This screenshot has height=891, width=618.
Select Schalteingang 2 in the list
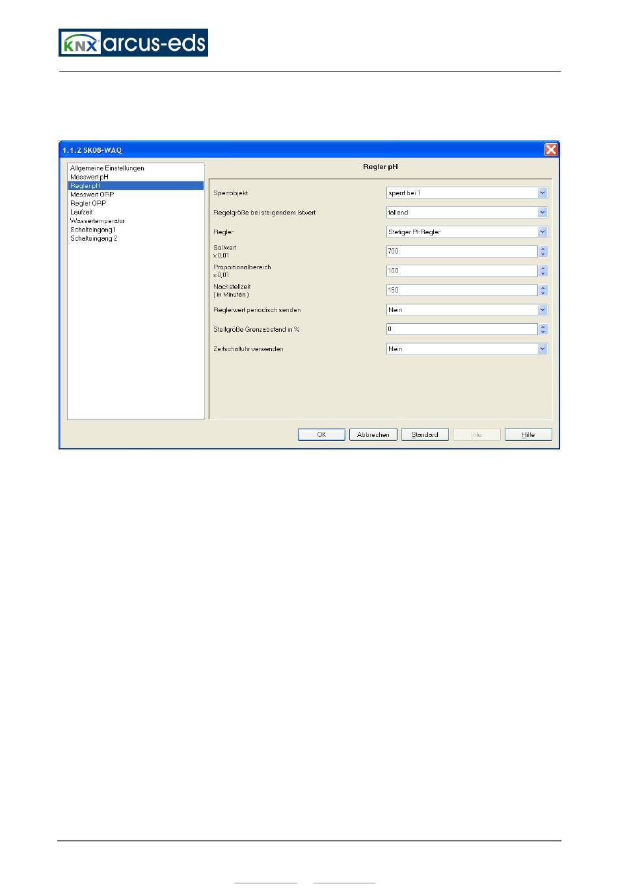click(94, 238)
